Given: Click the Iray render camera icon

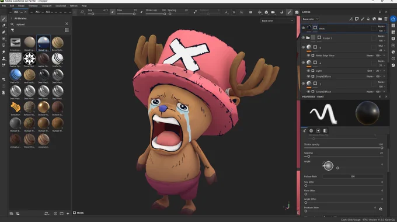Looking at the screenshot, I should click(x=297, y=12).
